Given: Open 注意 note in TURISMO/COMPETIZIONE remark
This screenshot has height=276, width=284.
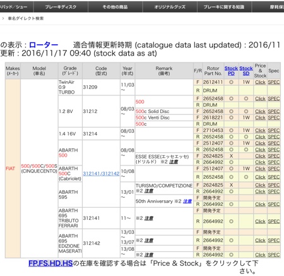Looking at the screenshot, I should 149,191.
